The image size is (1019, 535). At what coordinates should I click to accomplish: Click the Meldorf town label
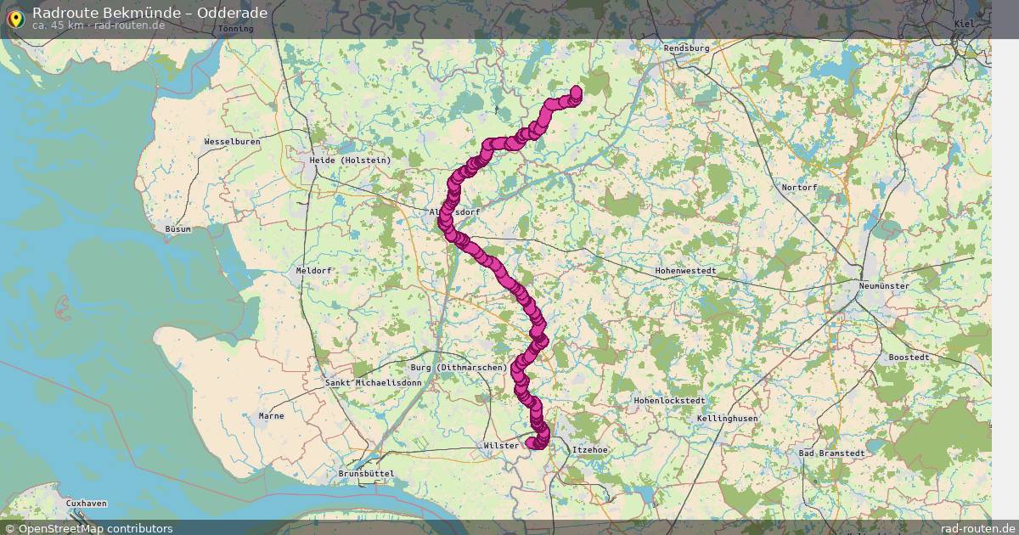coord(313,270)
